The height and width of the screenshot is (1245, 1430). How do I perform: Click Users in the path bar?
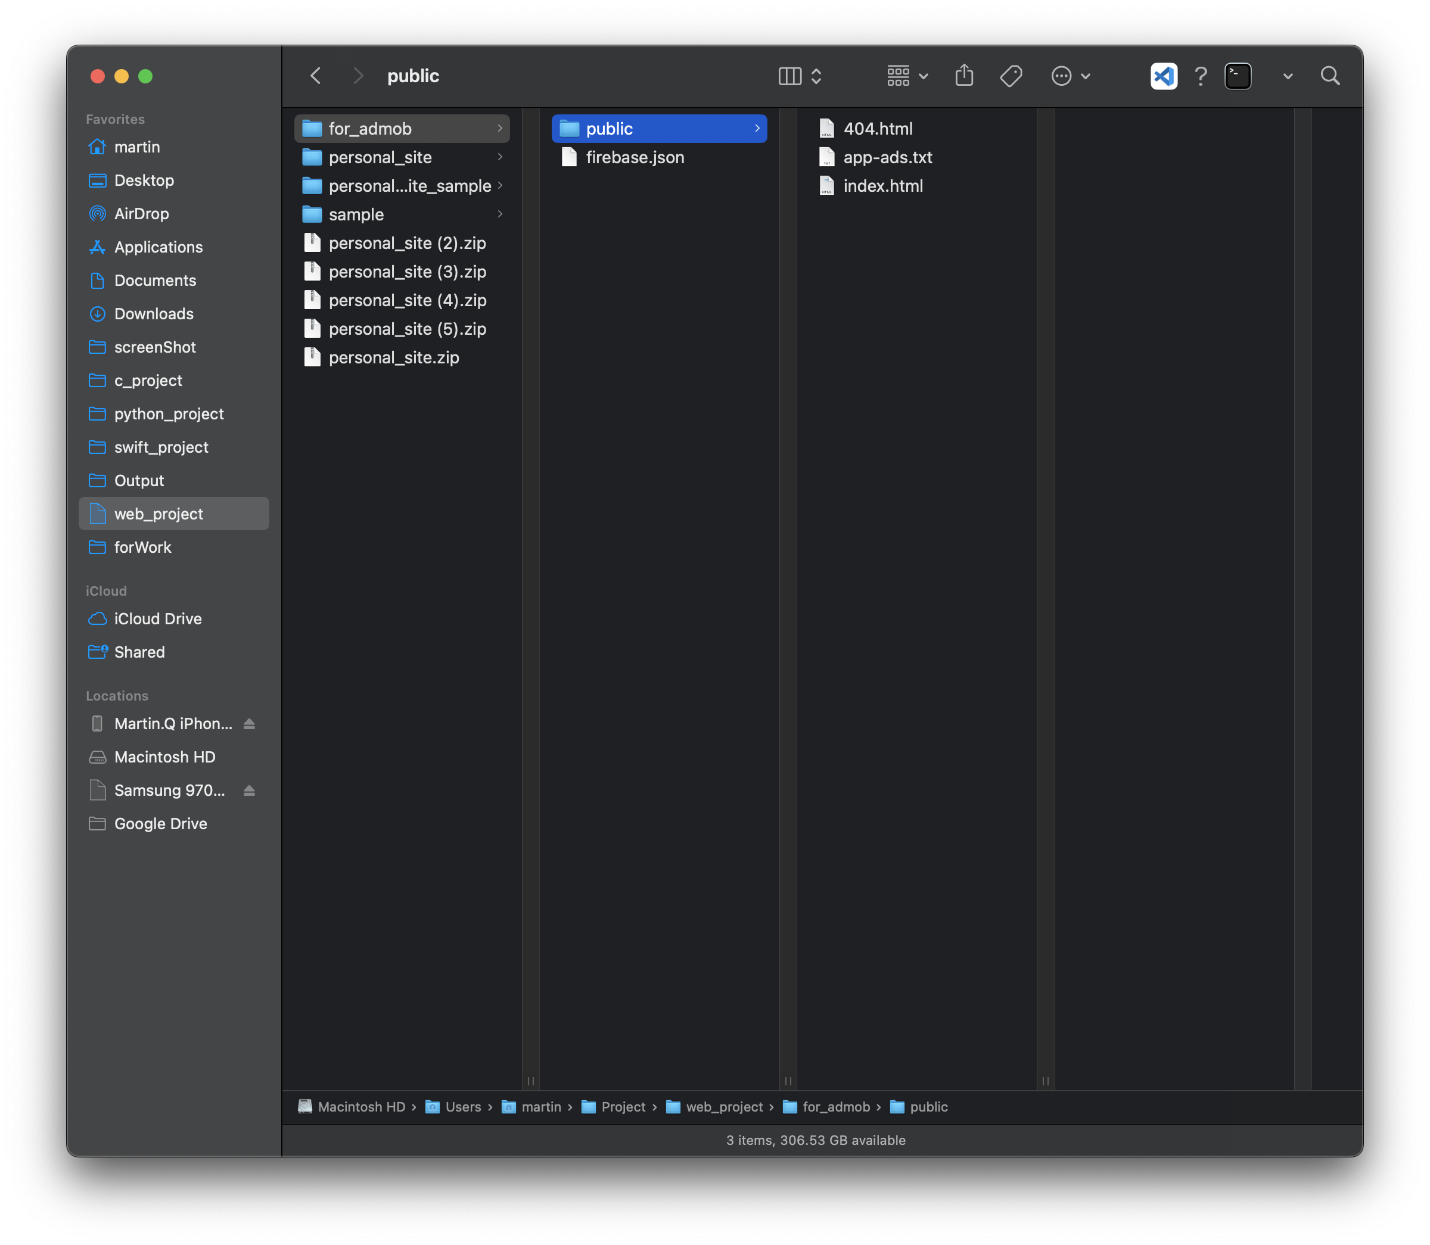[462, 1107]
